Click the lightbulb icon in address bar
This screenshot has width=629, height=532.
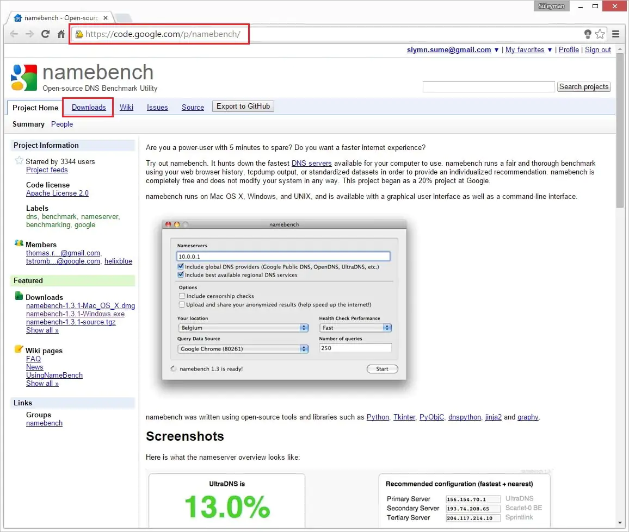[588, 34]
